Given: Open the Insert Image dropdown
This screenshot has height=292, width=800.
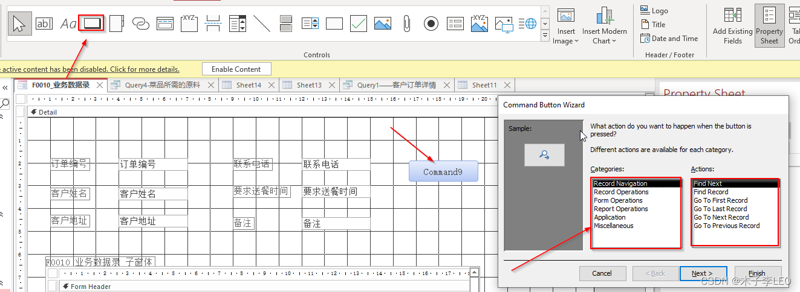Looking at the screenshot, I should pyautogui.click(x=566, y=26).
